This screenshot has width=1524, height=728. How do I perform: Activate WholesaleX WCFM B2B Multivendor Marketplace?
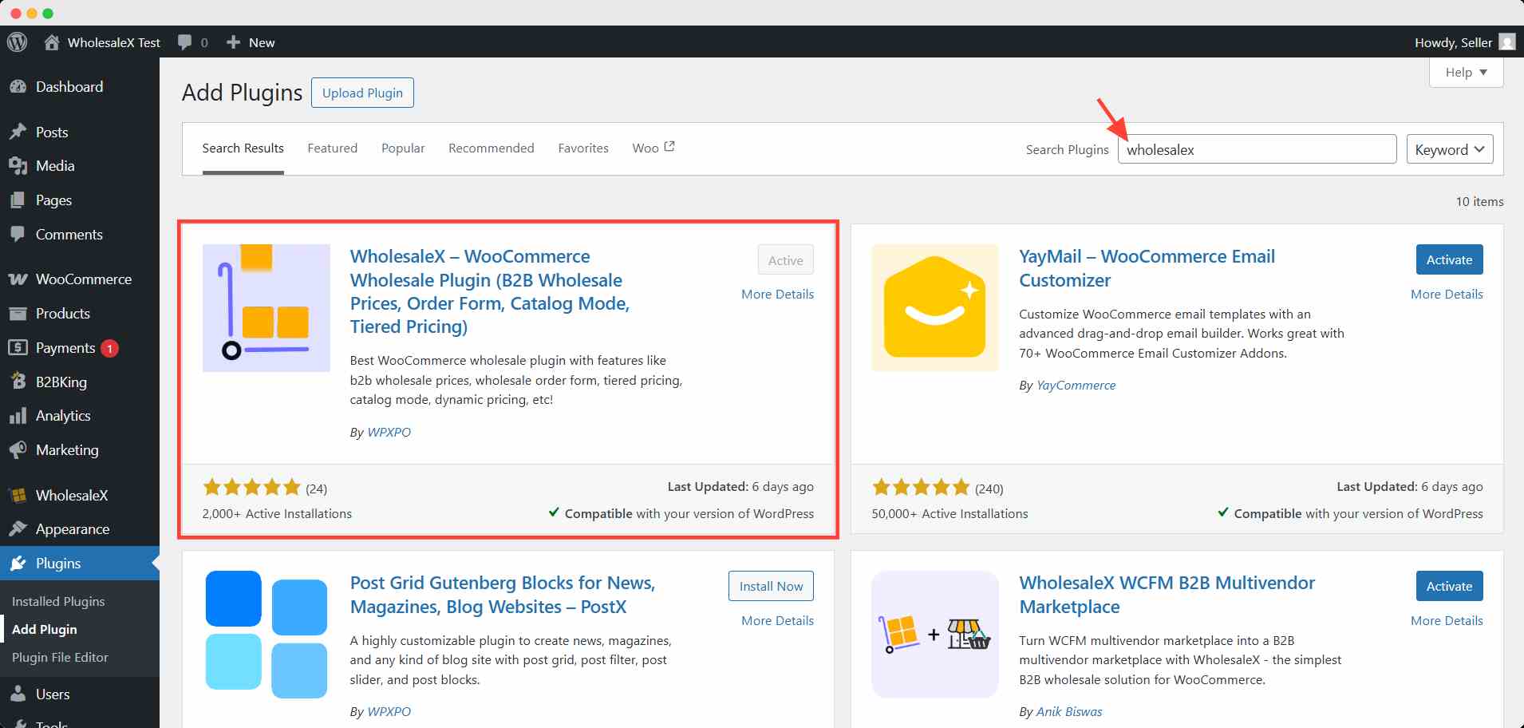click(1449, 586)
